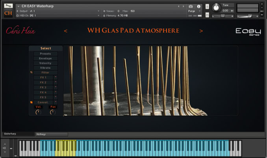The image size is (267, 158).
Task: Open the small selector beside FX 3
Action: (x=56, y=87)
